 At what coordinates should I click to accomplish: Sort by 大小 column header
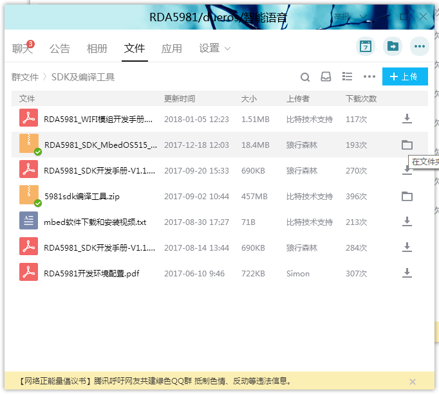pos(249,98)
